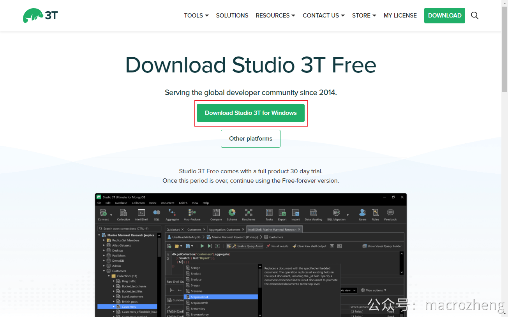The image size is (508, 317).
Task: Select the British_pubs collection
Action: point(131,301)
